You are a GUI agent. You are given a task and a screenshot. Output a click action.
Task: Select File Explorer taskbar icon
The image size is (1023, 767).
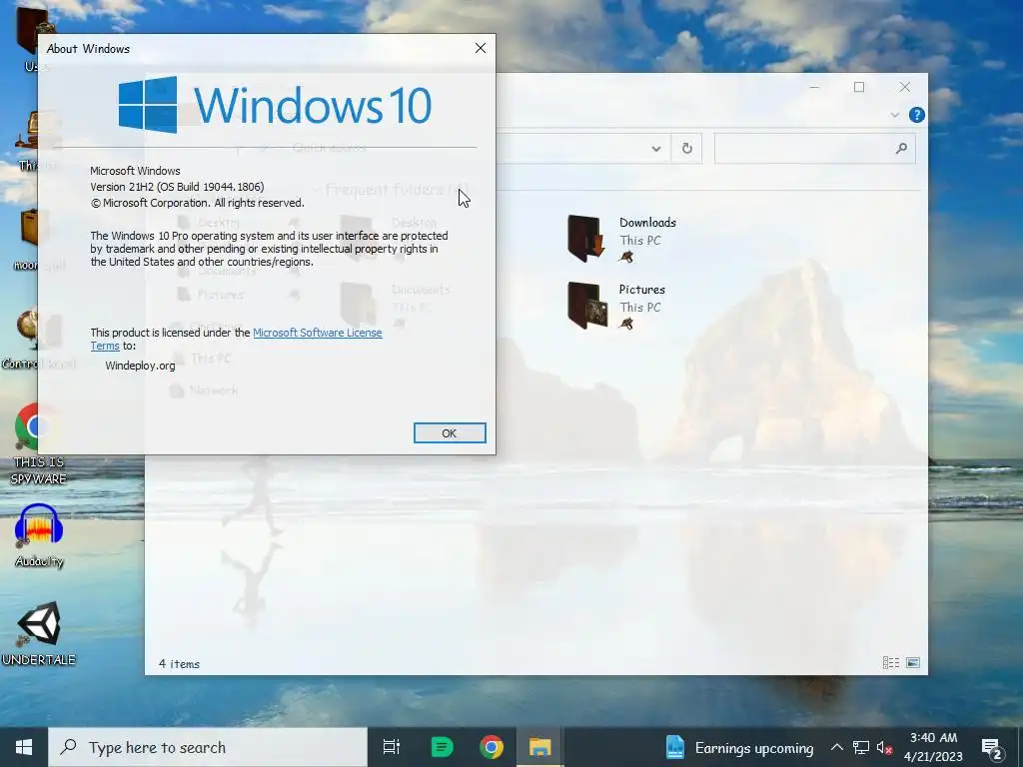pyautogui.click(x=540, y=747)
